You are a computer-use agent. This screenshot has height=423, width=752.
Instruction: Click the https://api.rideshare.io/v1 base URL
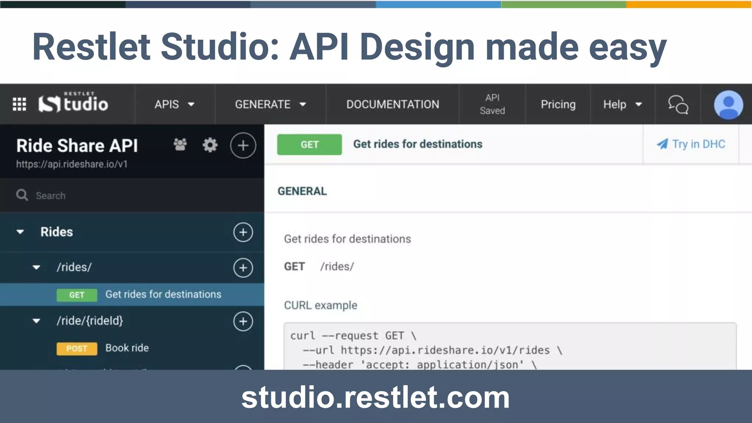point(72,164)
